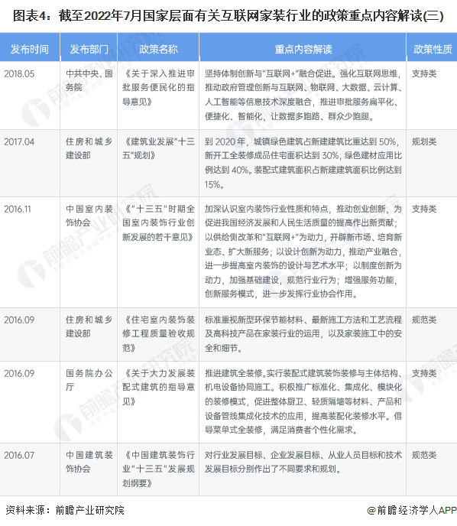This screenshot has height=526, width=457.
Task: Click the source note 资料来源：前瞻产业研究院
Action: click(65, 510)
